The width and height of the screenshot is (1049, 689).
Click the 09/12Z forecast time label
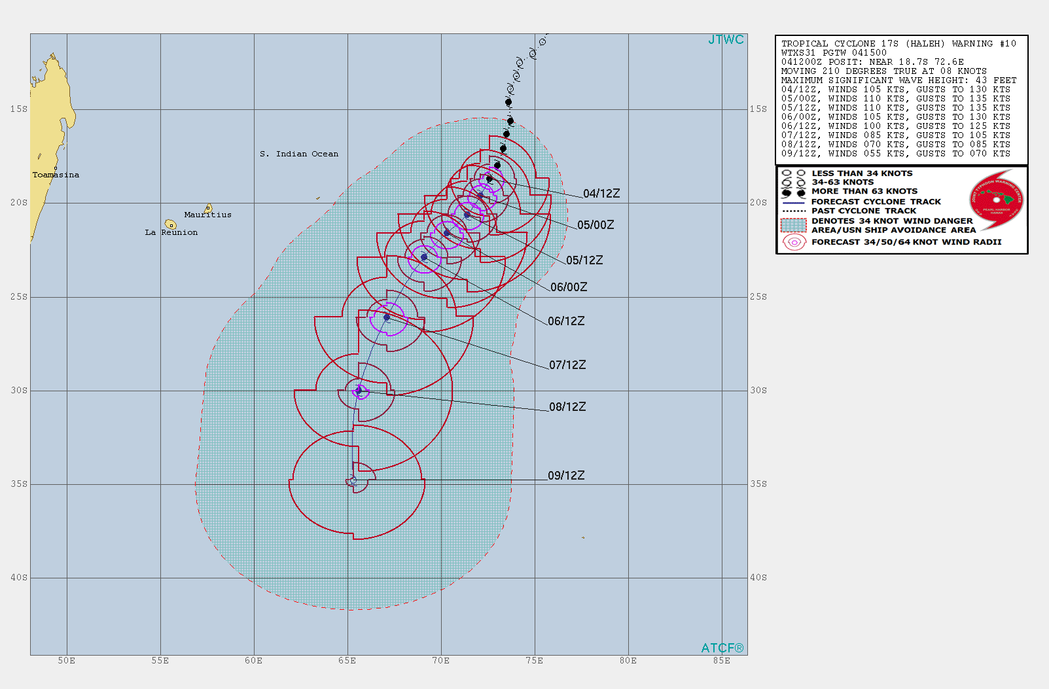click(566, 476)
